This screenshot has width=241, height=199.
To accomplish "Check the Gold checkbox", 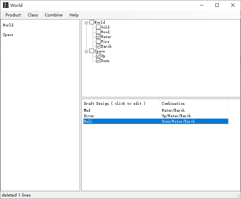I will coord(98,27).
